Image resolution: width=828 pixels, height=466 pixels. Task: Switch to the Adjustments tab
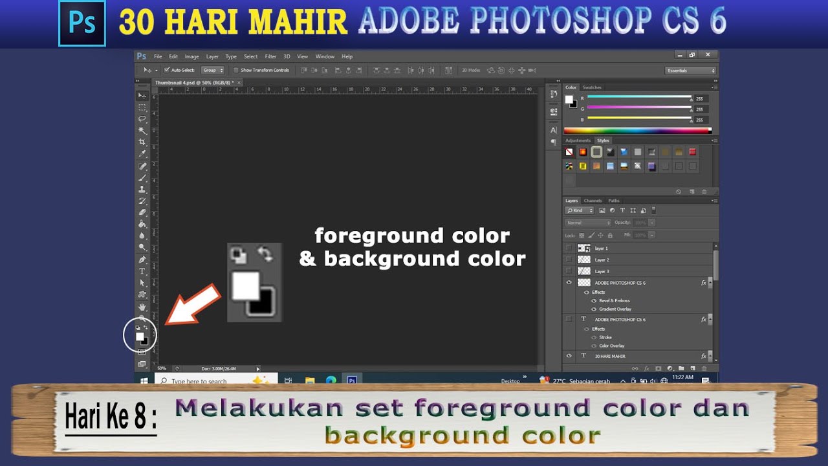(x=578, y=140)
